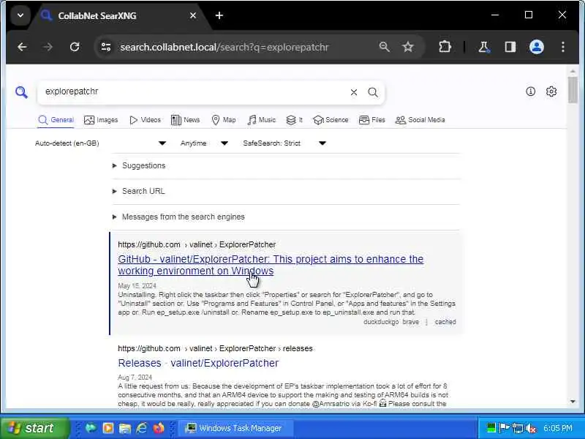The width and height of the screenshot is (585, 439).
Task: Launch Firefox from quick launch
Action: pyautogui.click(x=159, y=428)
